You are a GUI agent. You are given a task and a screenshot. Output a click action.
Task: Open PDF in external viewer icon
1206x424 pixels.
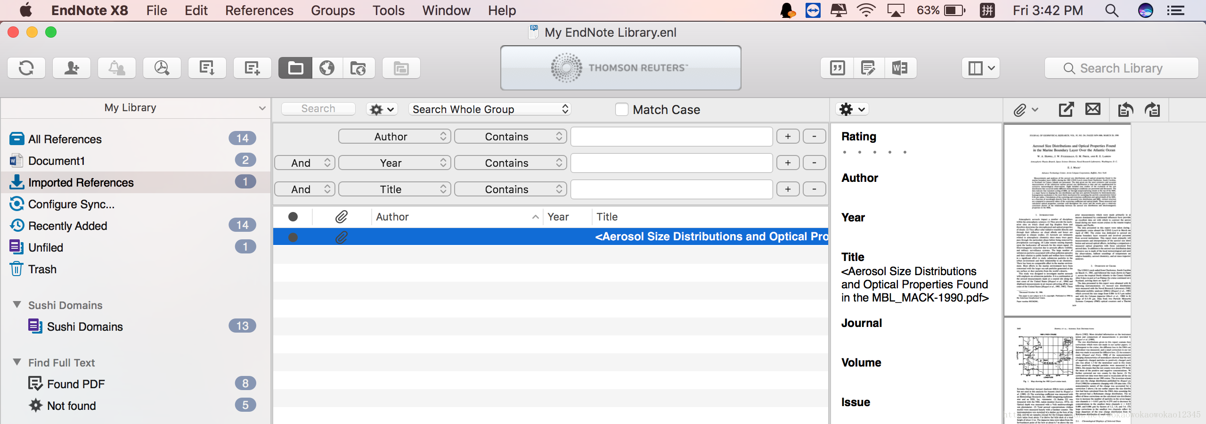[1066, 110]
